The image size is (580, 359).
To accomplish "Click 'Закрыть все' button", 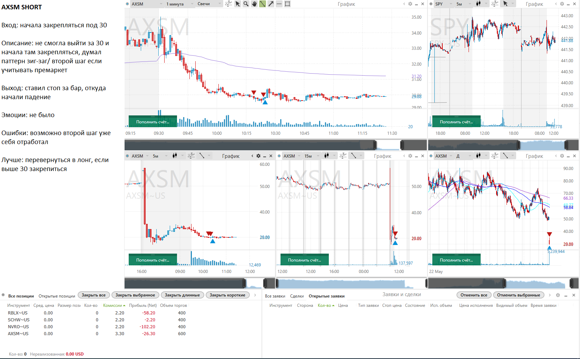I will pos(94,295).
